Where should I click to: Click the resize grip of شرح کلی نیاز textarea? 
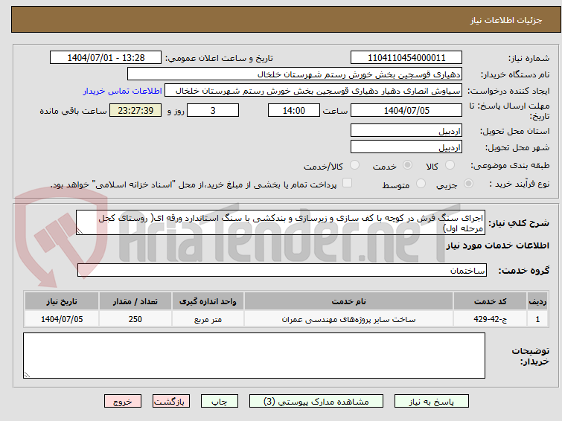(x=80, y=231)
